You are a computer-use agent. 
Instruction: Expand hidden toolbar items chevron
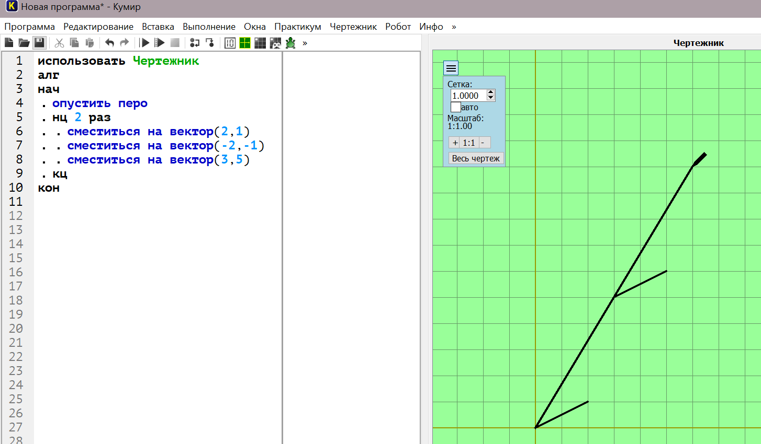point(305,43)
